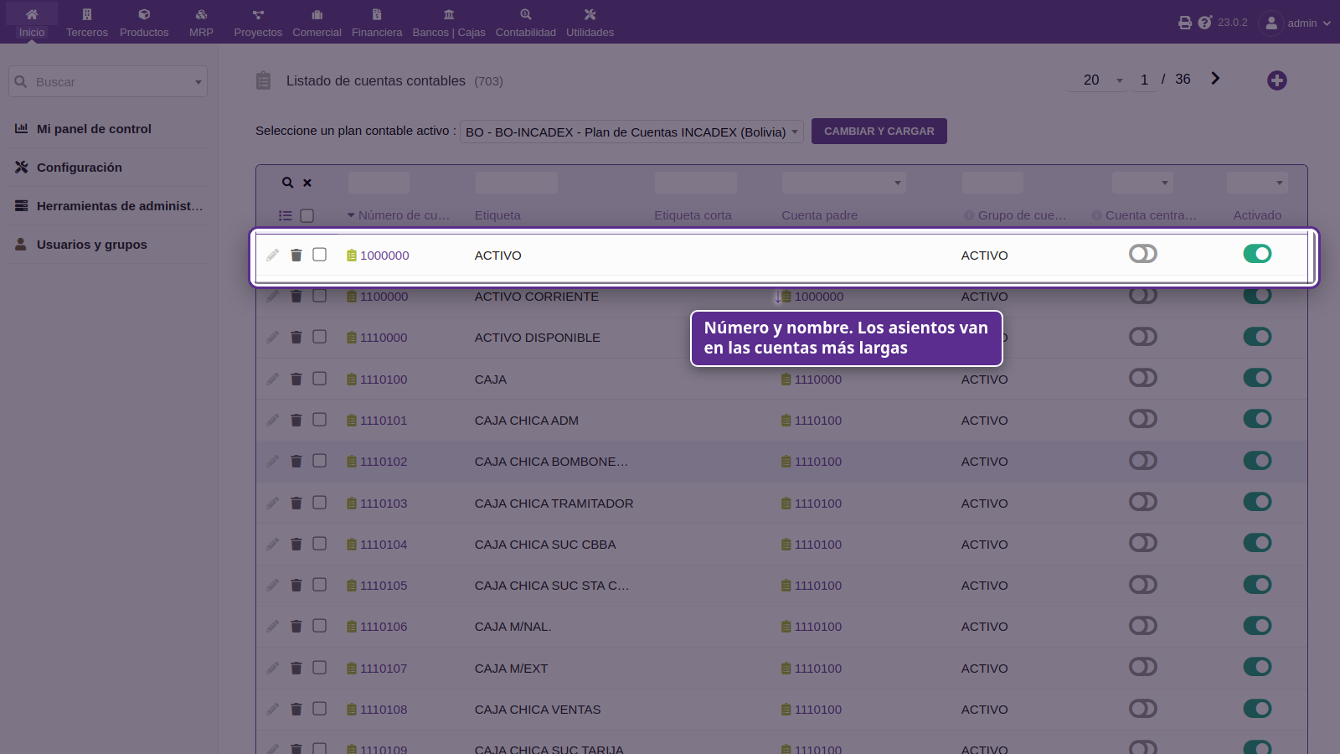Open Financiera in the top menu

[x=377, y=23]
